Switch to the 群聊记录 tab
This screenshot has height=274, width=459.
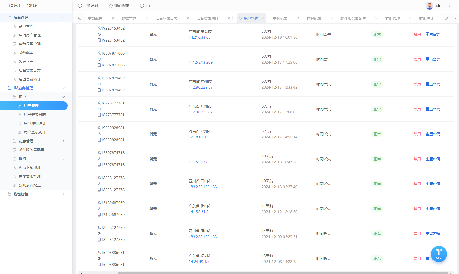click(x=314, y=18)
